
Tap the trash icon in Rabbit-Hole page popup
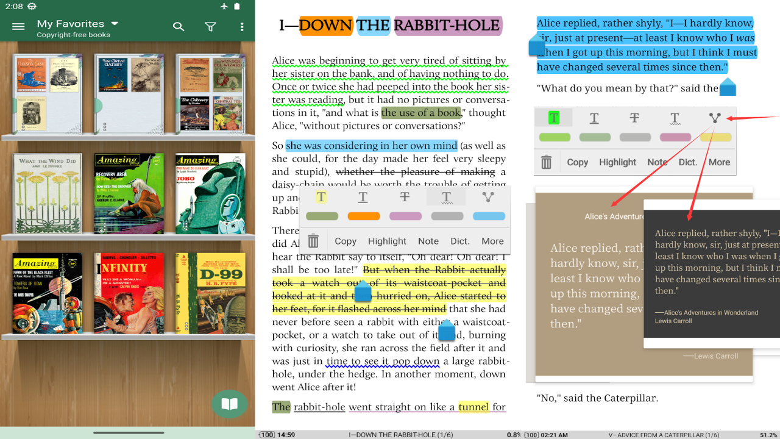pos(313,241)
